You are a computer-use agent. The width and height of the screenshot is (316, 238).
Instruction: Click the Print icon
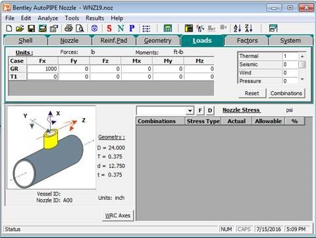tap(68, 28)
